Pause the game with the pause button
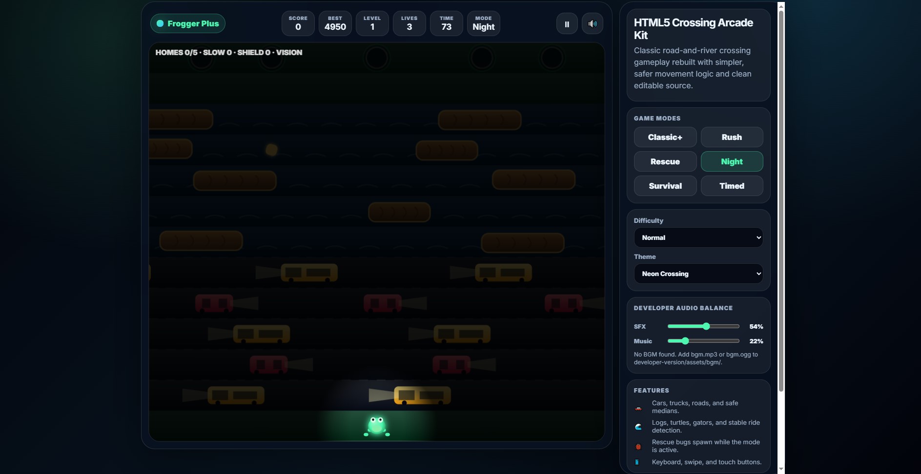This screenshot has height=474, width=921. point(567,24)
